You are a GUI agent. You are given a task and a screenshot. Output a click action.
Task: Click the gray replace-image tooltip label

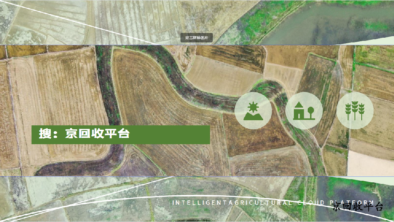click(197, 38)
